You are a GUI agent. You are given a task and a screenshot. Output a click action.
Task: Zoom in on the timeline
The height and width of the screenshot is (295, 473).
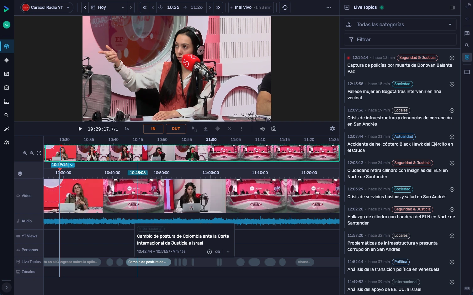click(x=25, y=153)
